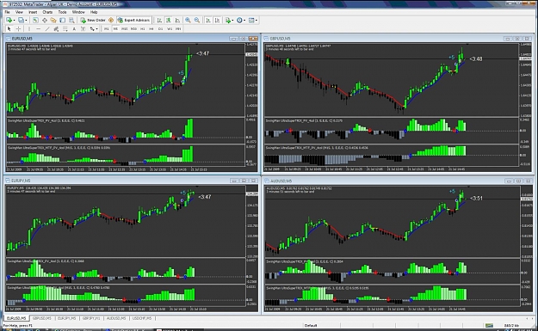This screenshot has height=331, width=538.
Task: Open the Insert menu
Action: 33,12
